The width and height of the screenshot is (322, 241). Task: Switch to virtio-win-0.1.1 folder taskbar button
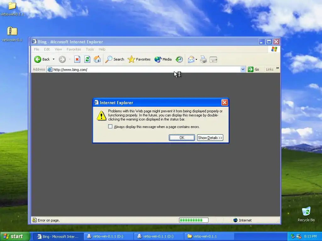(x=209, y=237)
